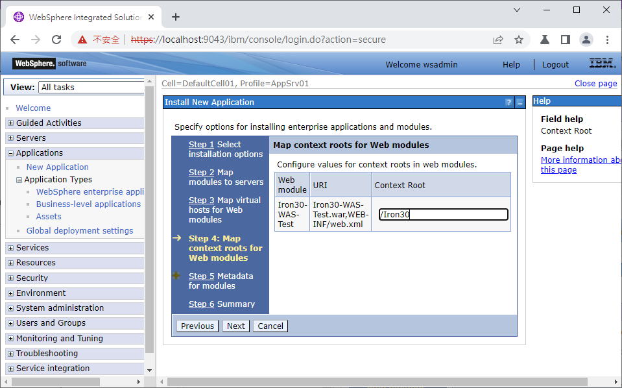
Task: Open the Welcome link in navigation
Action: coord(33,108)
